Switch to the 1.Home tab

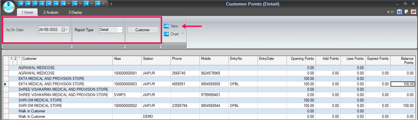pyautogui.click(x=27, y=13)
